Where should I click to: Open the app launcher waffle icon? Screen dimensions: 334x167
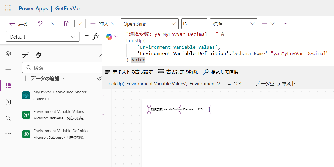coord(8,8)
